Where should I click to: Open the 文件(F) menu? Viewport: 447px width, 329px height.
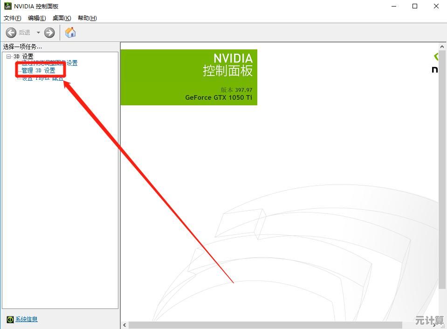[13, 18]
